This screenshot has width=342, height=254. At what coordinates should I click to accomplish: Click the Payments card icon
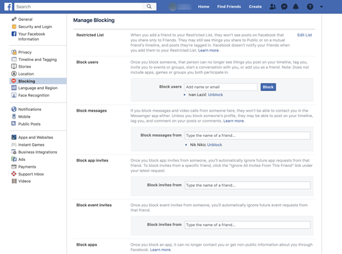tap(14, 166)
